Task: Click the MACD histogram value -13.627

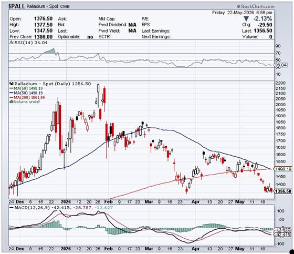Action: click(104, 208)
